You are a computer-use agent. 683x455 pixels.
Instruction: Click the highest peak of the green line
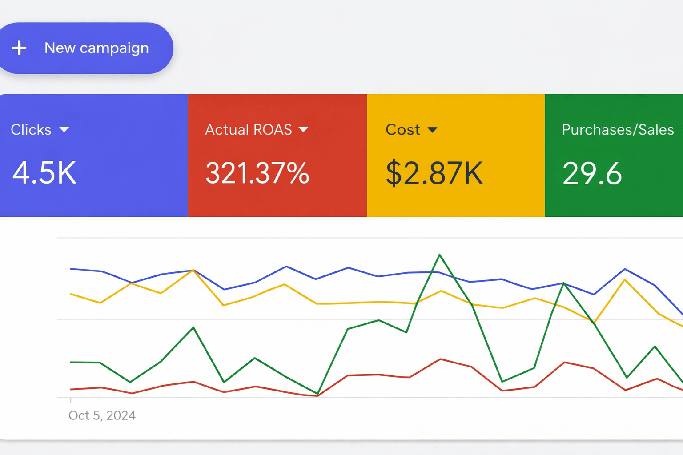pyautogui.click(x=439, y=255)
